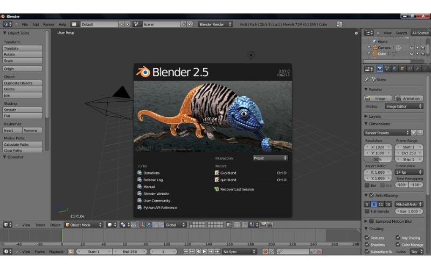Open the File menu

click(25, 24)
